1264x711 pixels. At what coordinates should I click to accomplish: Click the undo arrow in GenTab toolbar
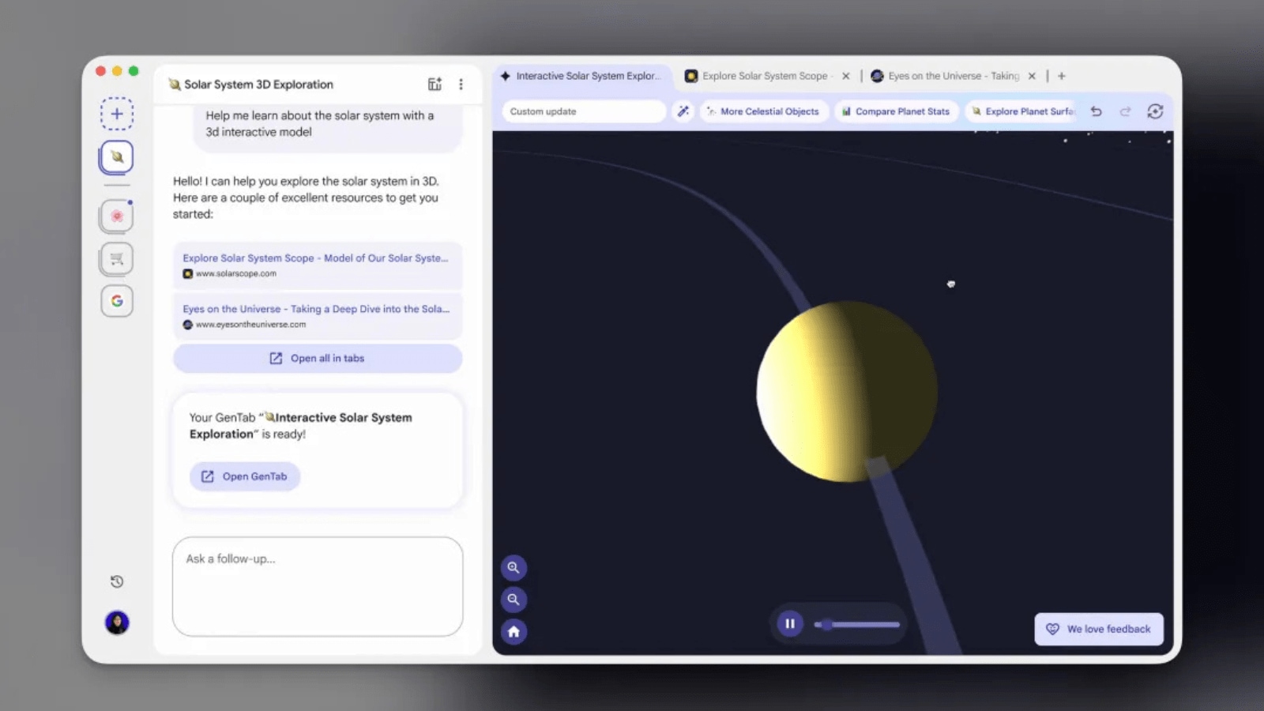click(x=1097, y=111)
